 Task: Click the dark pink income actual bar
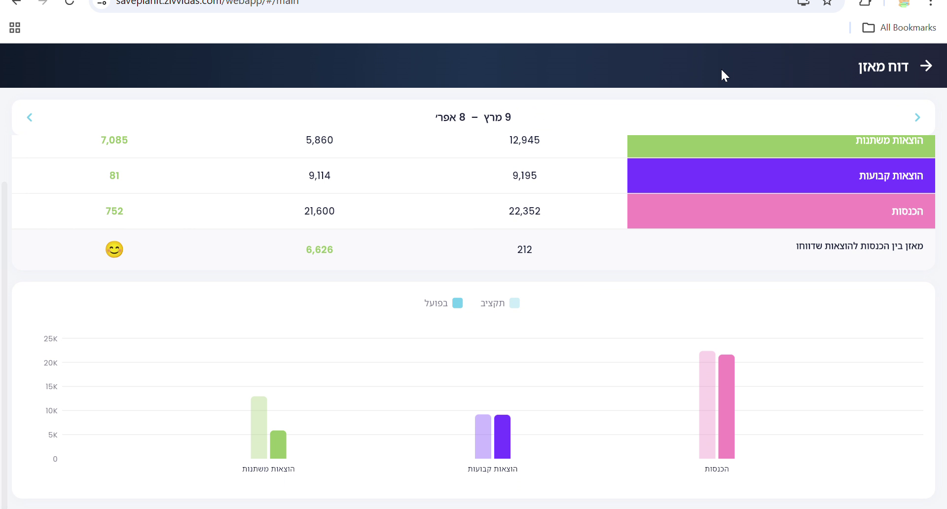click(726, 406)
